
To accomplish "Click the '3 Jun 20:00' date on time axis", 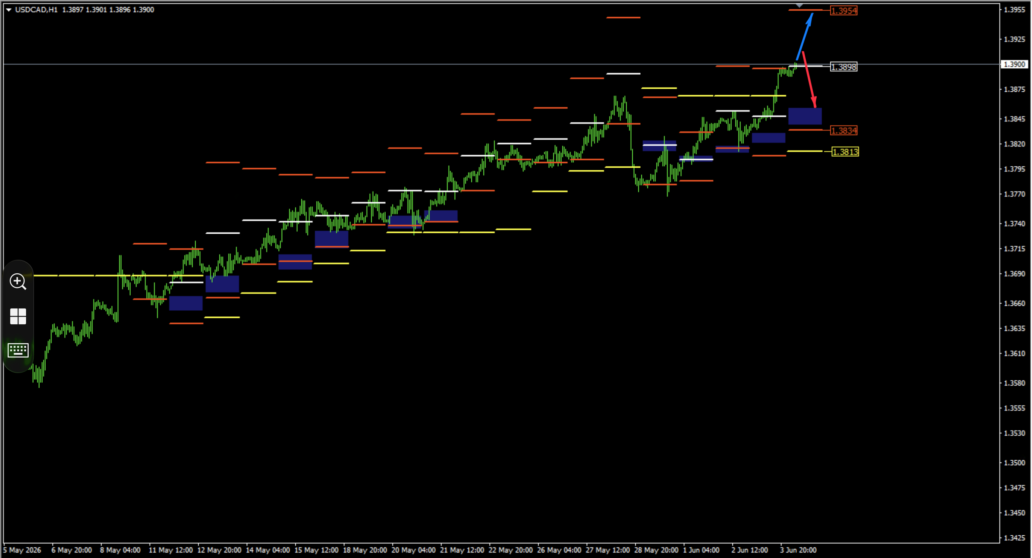I will (x=798, y=550).
